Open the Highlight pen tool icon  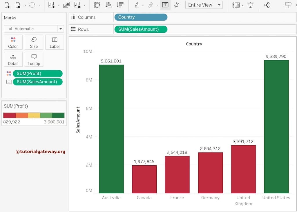coord(136,5)
